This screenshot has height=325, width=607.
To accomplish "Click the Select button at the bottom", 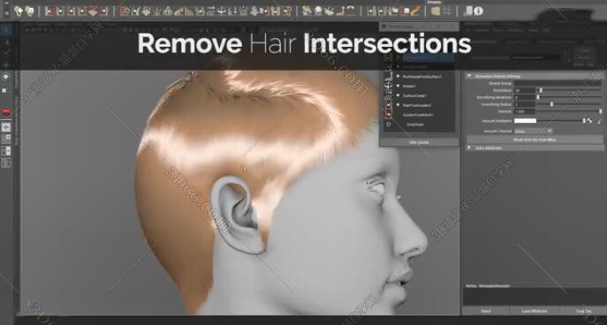I will tap(486, 311).
